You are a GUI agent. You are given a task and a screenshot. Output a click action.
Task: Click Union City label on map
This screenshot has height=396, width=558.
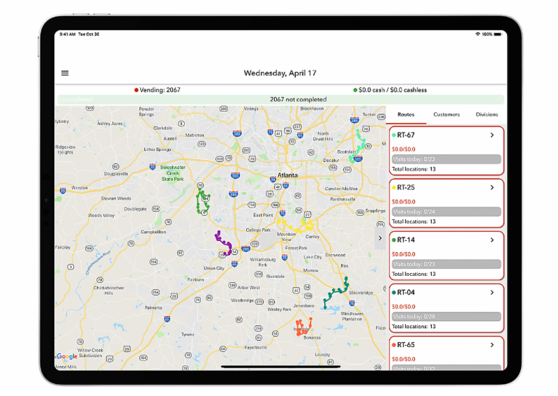[214, 268]
